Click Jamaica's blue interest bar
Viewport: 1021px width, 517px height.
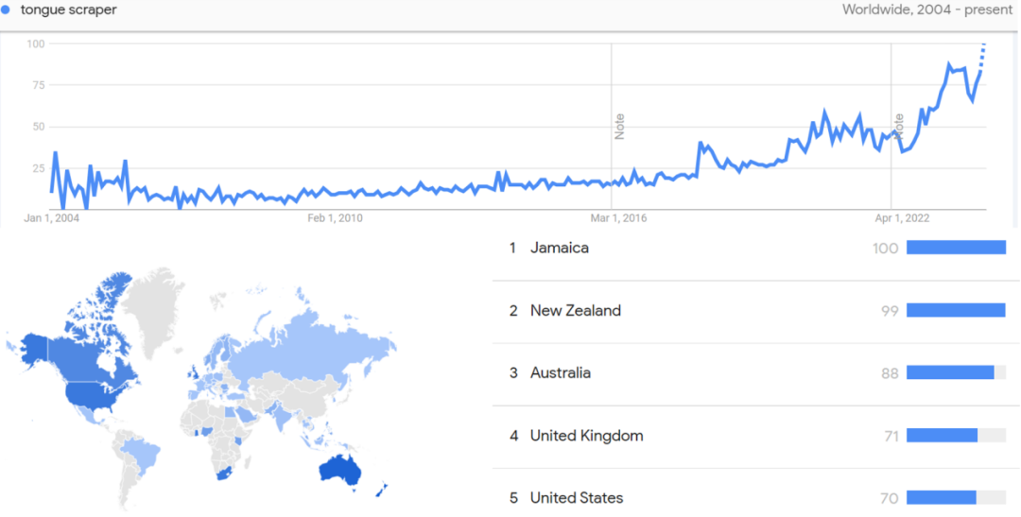pyautogui.click(x=956, y=248)
